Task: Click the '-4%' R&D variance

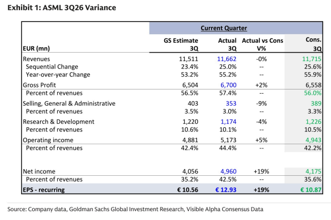Action: pos(262,122)
